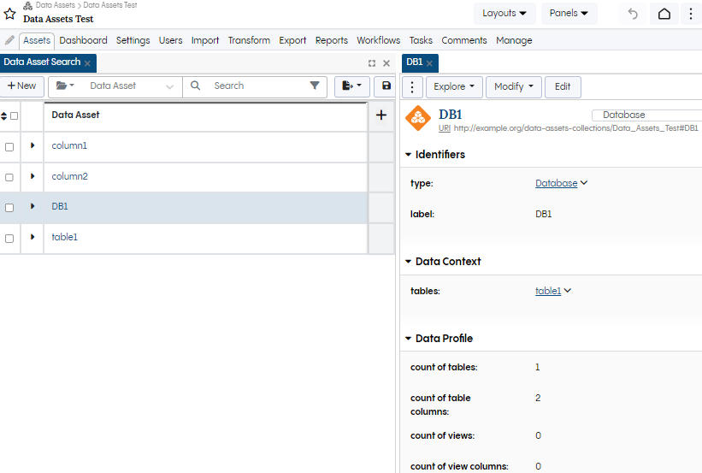Open the Layouts dropdown
Screen dimensions: 702x473
tap(504, 14)
